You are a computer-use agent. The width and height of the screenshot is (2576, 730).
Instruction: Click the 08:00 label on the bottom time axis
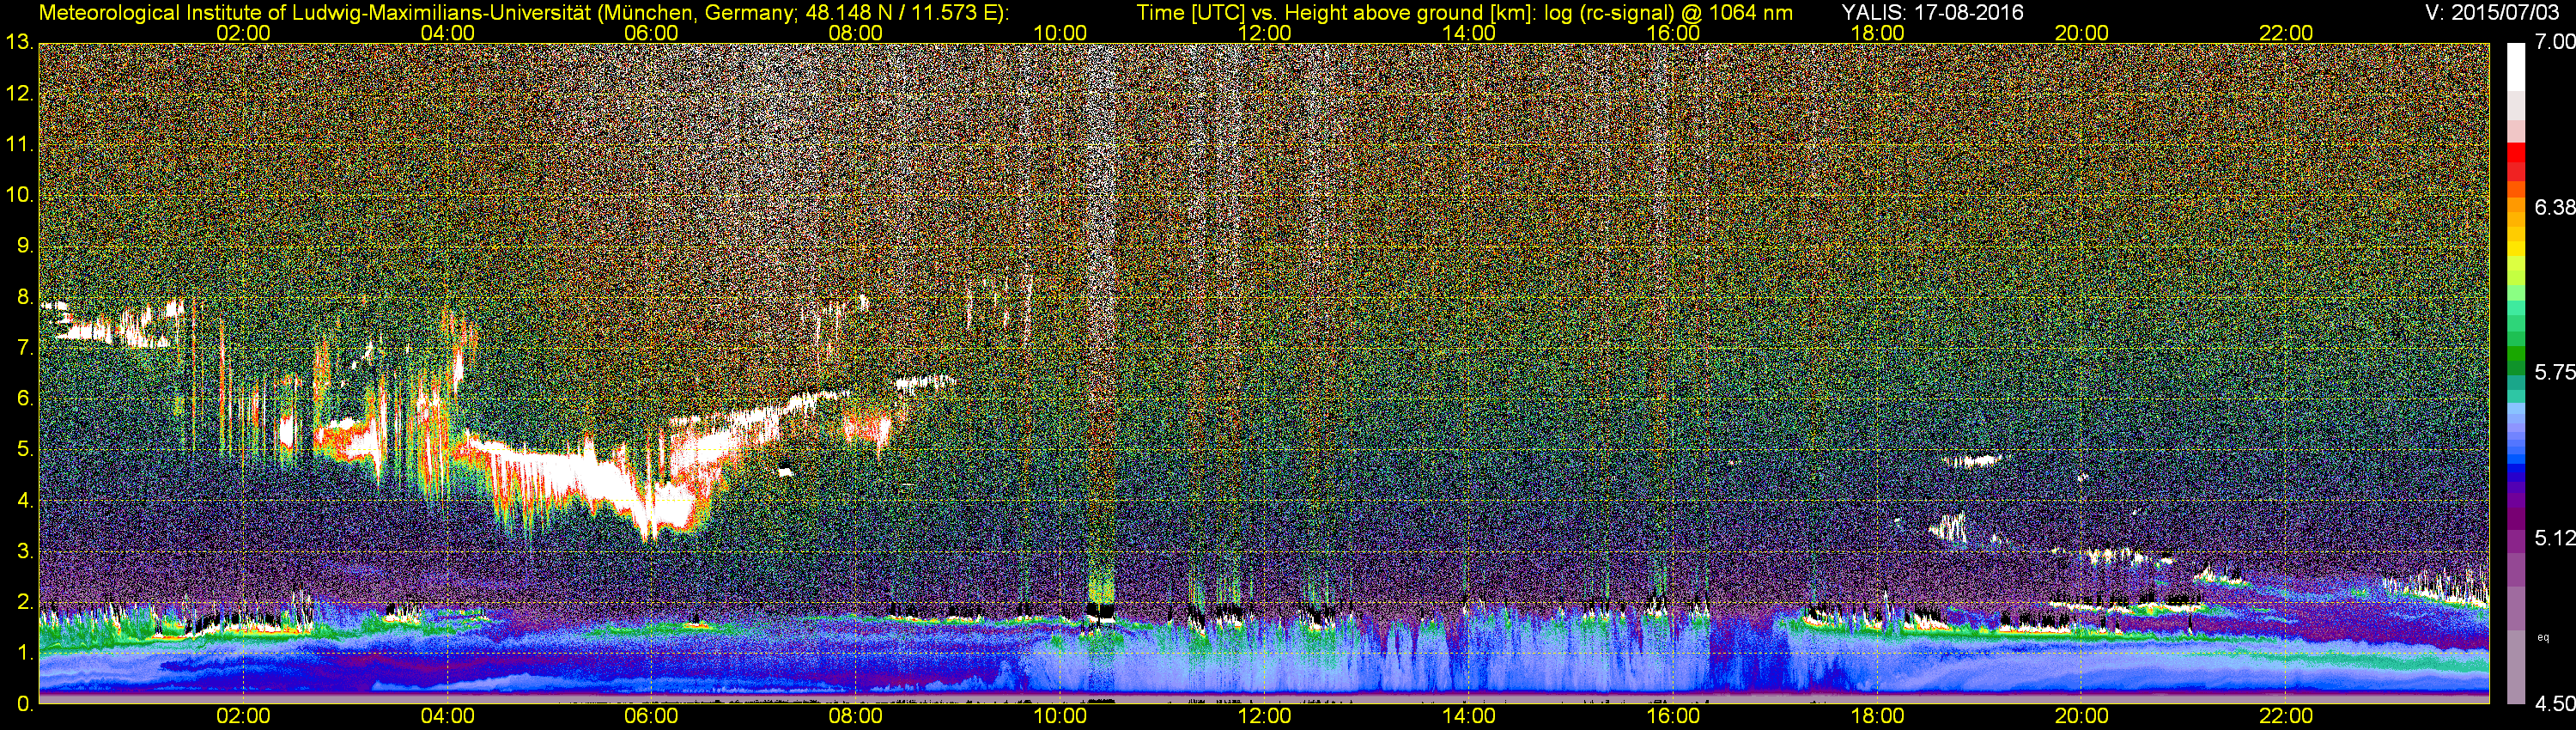tap(856, 717)
